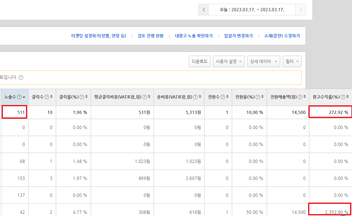The image size is (352, 216).
Task: Show help tooltip for 평균클릭비용 column
Action: (145, 97)
